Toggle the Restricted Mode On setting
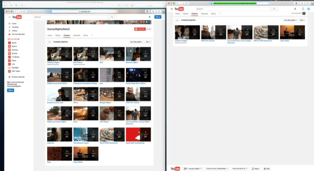 pyautogui.click(x=240, y=169)
